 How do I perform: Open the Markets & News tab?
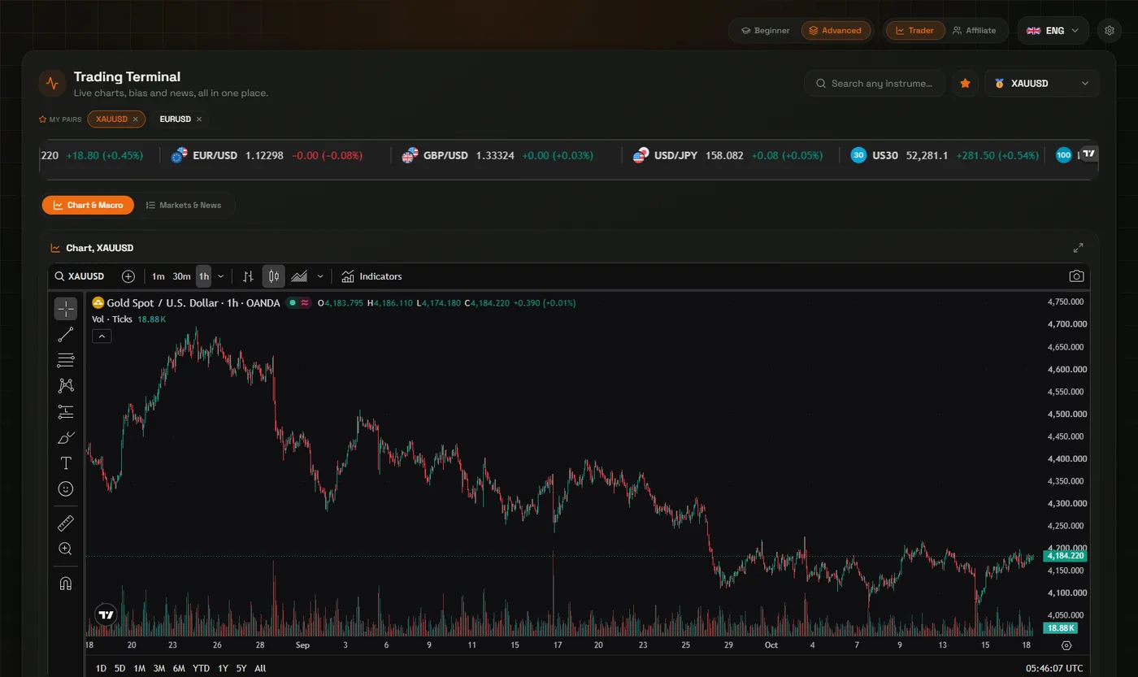(183, 205)
